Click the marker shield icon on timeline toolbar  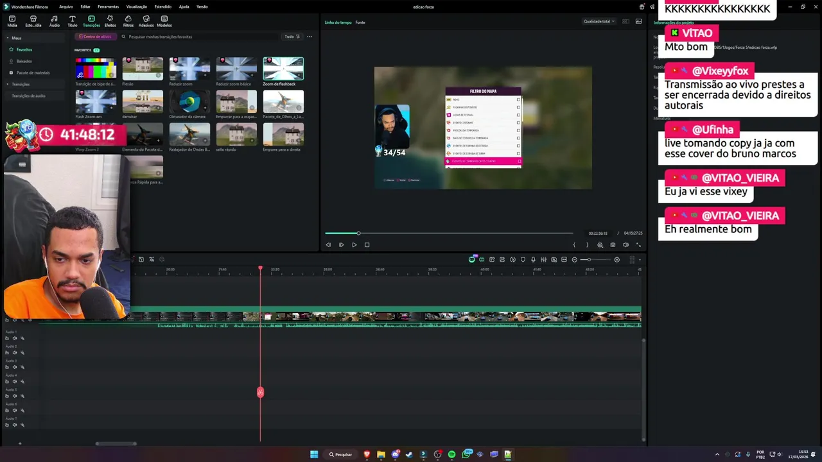point(523,259)
